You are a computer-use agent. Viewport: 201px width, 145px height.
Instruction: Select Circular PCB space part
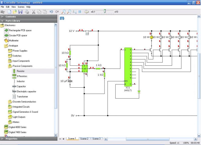16,35
